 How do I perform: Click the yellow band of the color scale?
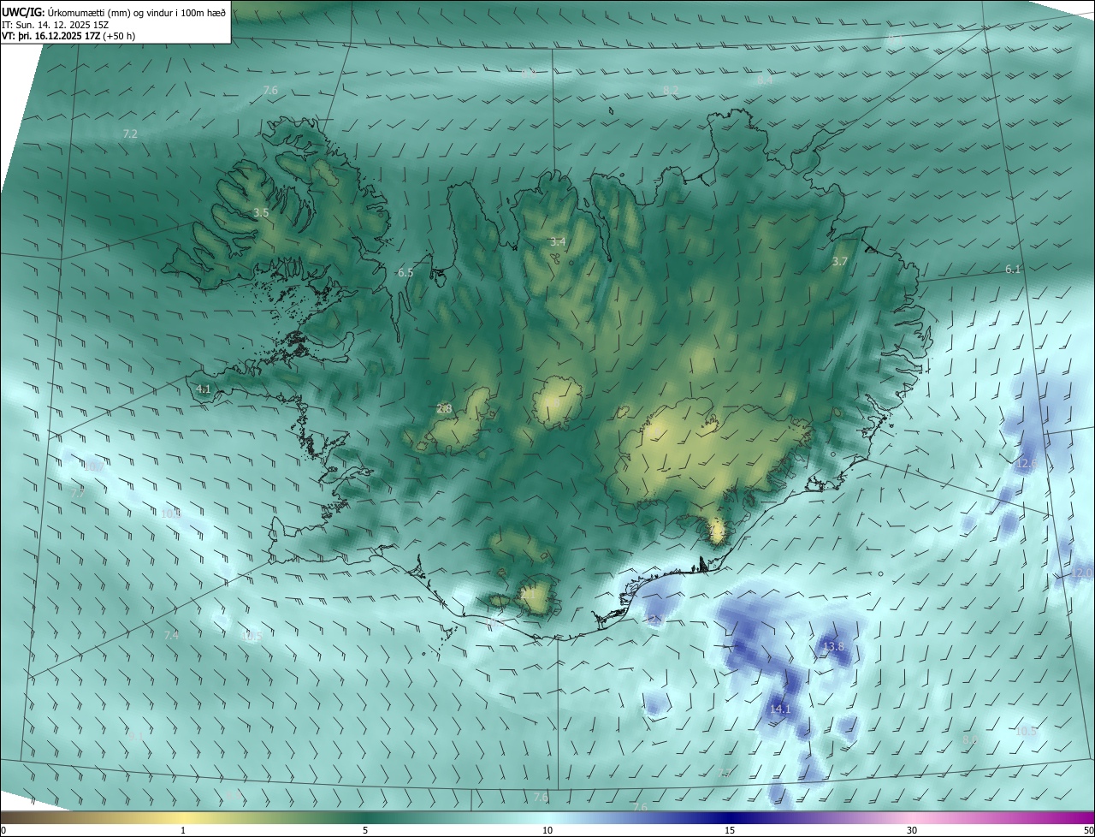pyautogui.click(x=184, y=818)
